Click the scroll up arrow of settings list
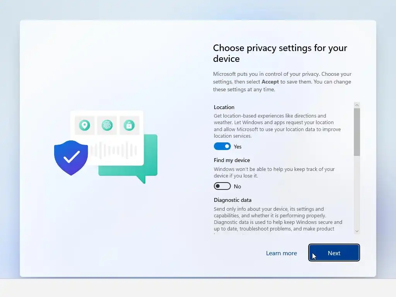Screen dimensions: 396x297 click(x=357, y=105)
